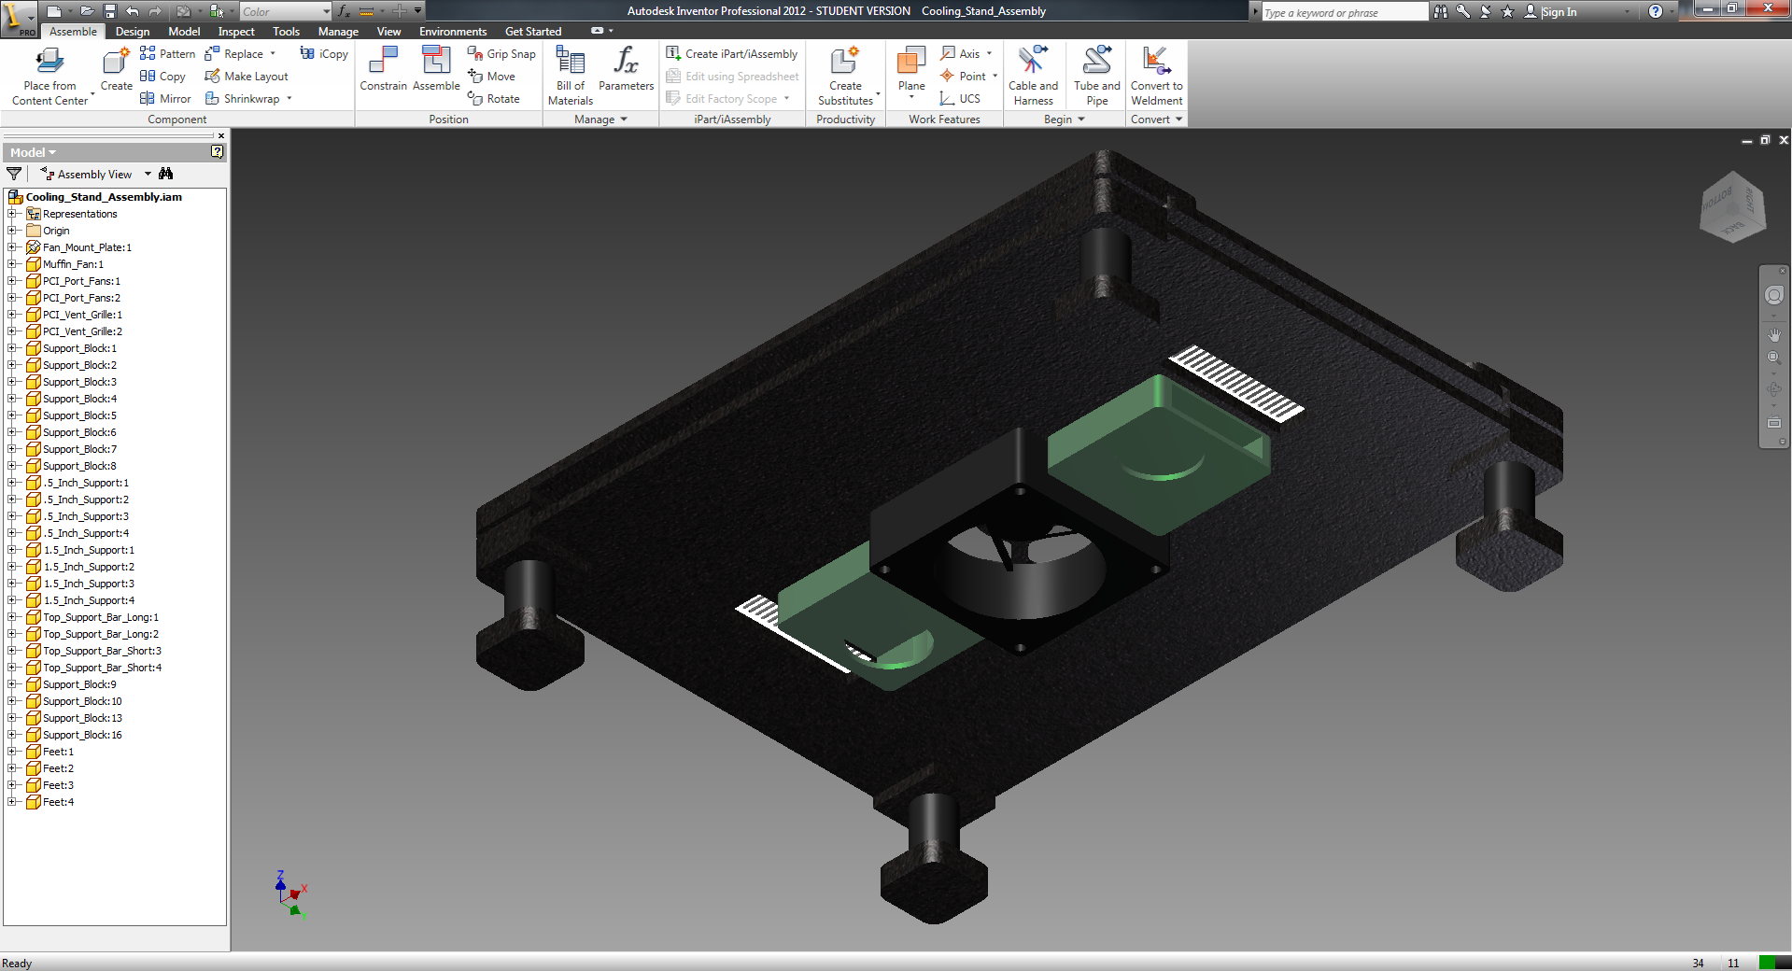This screenshot has height=971, width=1792.
Task: Click Place from Content Center icon
Action: point(49,63)
